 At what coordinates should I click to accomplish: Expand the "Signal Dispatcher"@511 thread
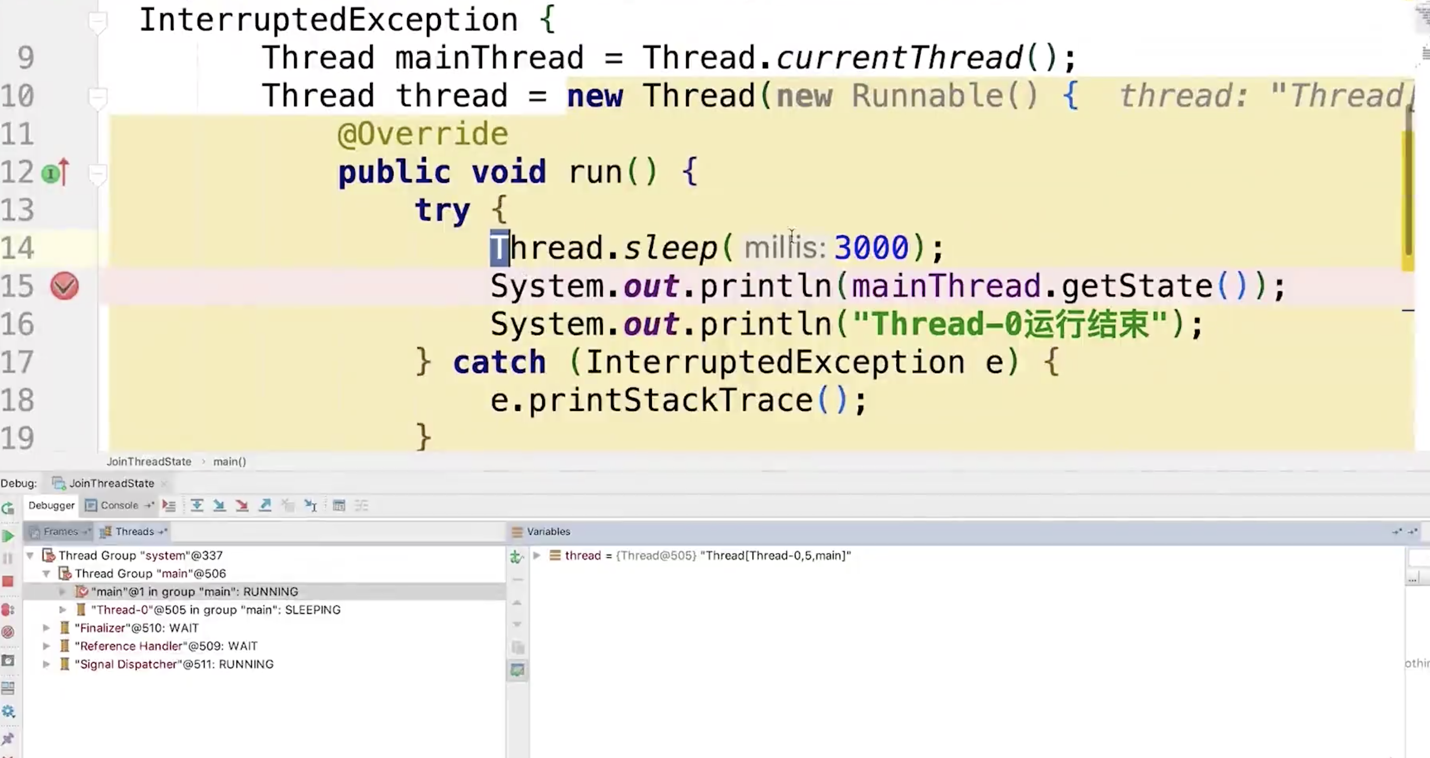pyautogui.click(x=46, y=664)
